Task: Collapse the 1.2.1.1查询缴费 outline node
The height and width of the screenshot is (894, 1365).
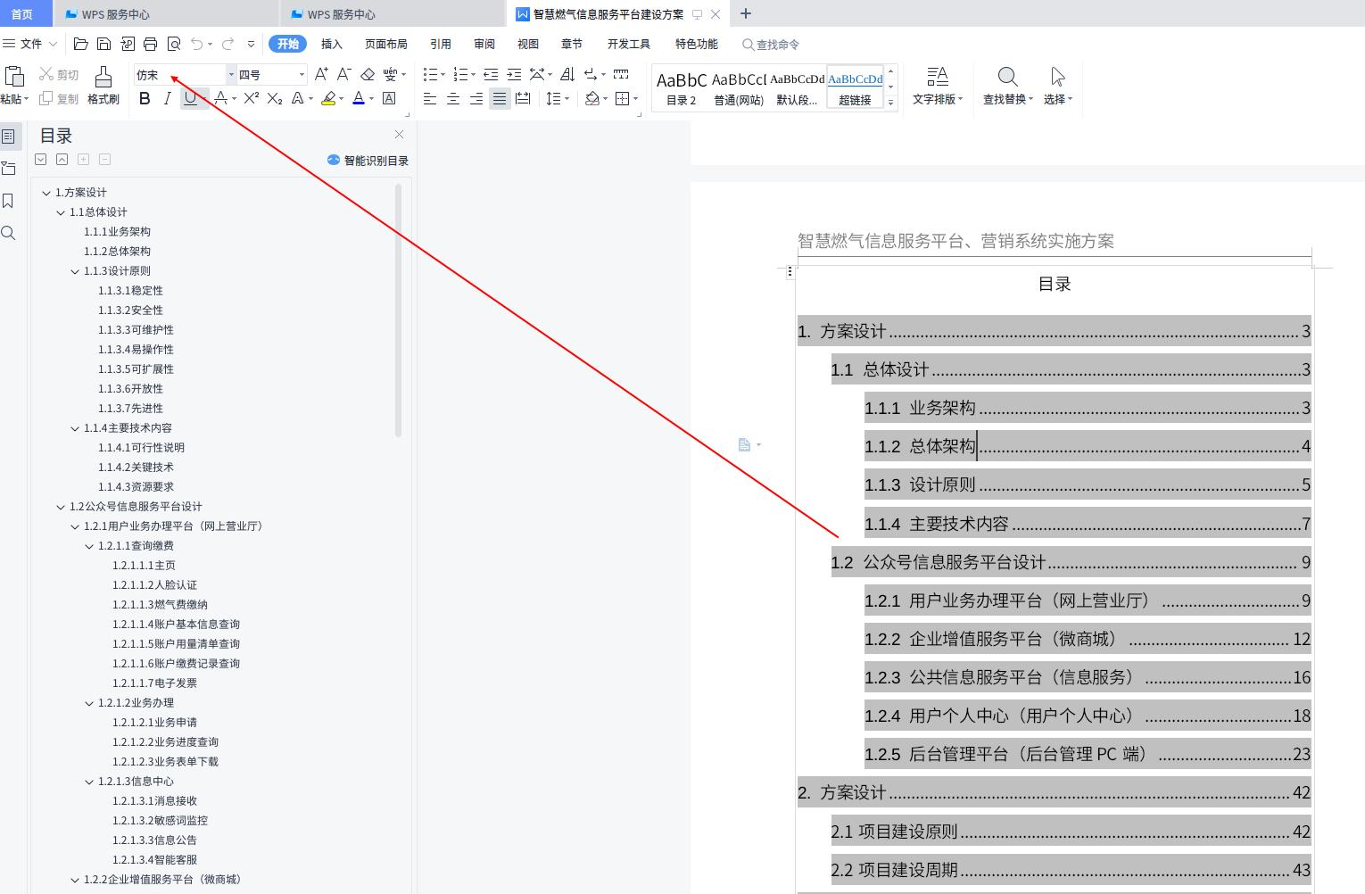Action: (89, 546)
